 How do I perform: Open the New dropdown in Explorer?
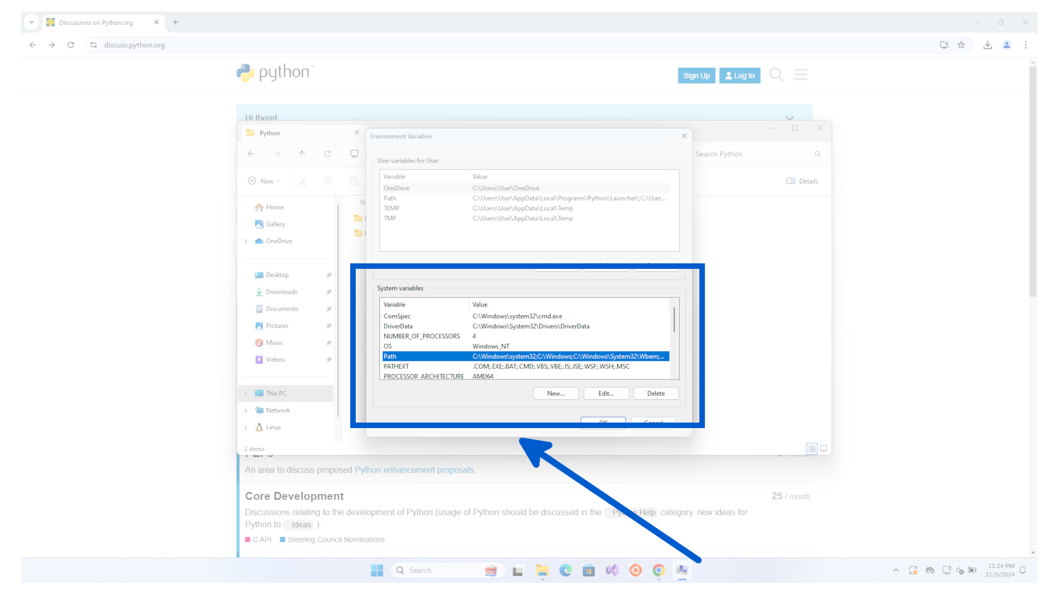264,181
